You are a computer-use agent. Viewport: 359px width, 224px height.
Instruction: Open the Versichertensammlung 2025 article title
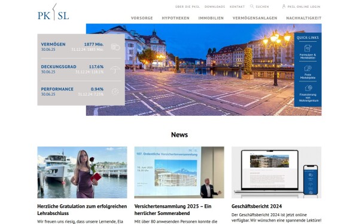(173, 210)
